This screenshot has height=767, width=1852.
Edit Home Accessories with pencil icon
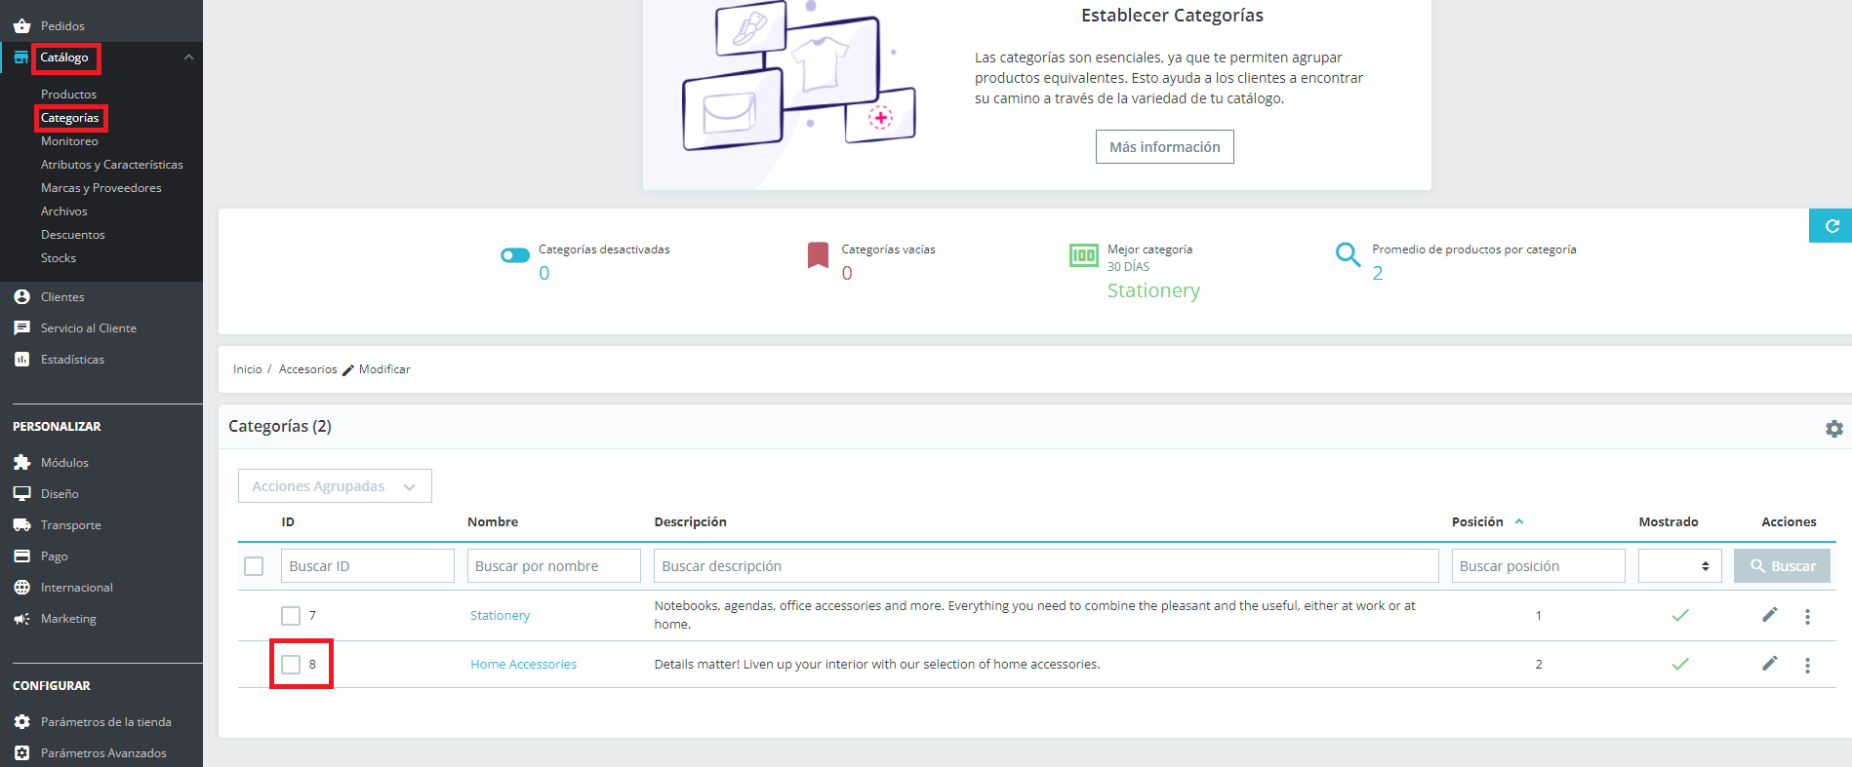coord(1769,664)
